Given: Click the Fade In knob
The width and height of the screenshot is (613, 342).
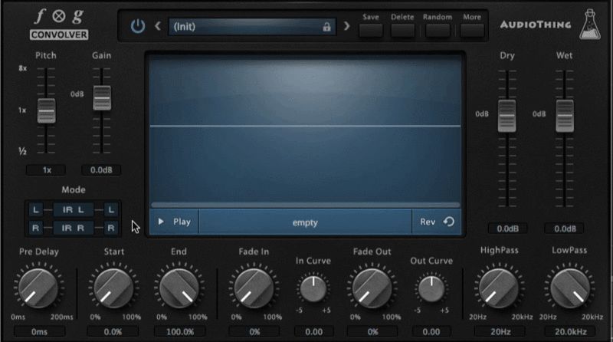Looking at the screenshot, I should coord(254,288).
